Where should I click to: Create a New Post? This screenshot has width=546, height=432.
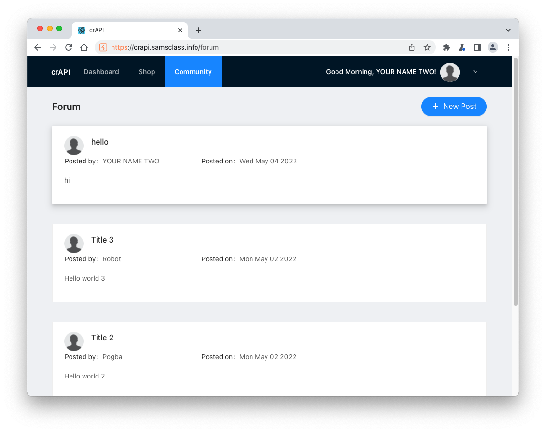[x=454, y=107]
